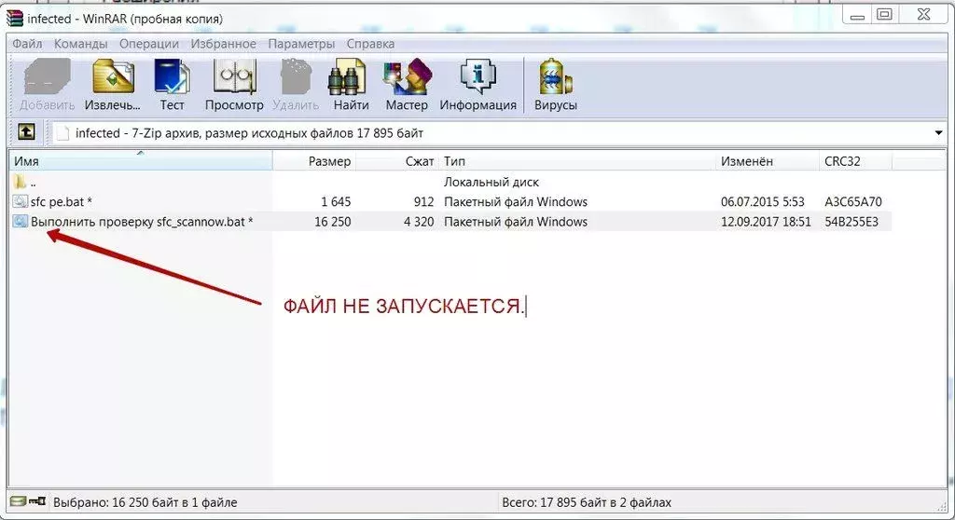955x520 pixels.
Task: Sort by the Размер column header
Action: (x=314, y=161)
